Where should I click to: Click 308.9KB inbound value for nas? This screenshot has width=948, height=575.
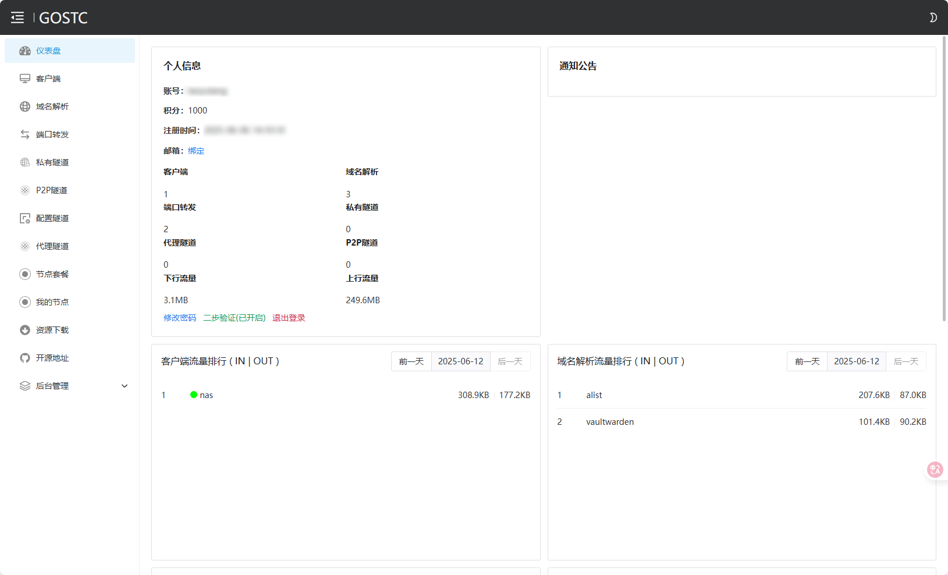473,395
